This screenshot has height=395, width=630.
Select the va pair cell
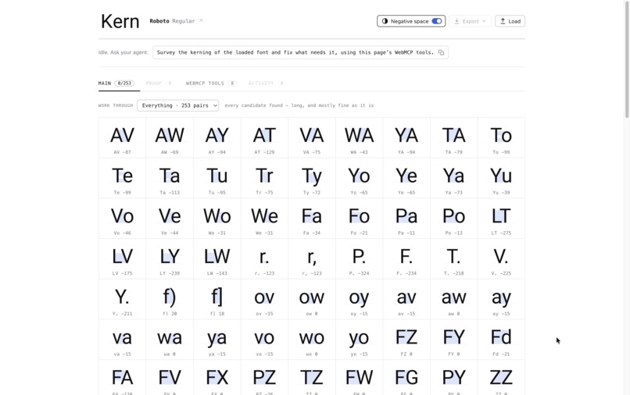tap(122, 340)
